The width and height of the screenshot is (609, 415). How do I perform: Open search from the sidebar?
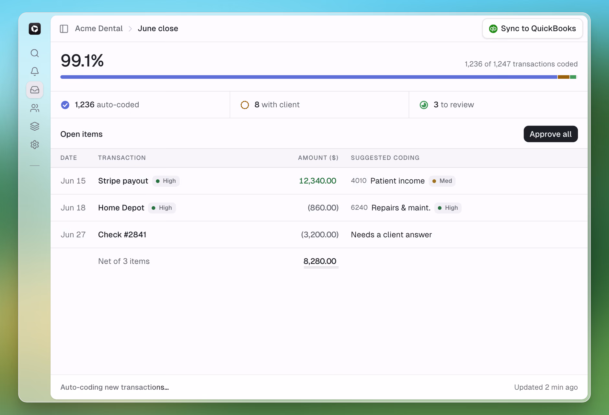click(35, 53)
